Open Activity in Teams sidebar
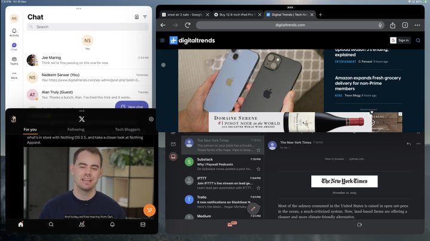Viewport: 430px width, 241px height. 14,32
